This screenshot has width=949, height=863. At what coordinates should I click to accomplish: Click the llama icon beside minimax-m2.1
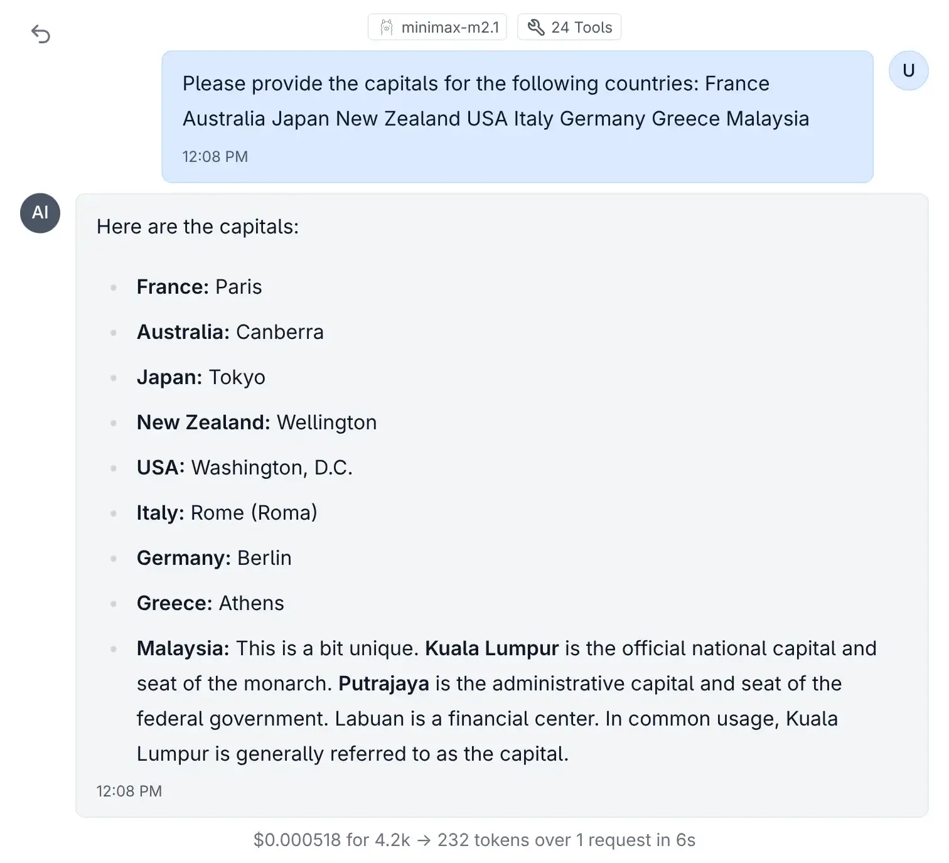pos(387,27)
